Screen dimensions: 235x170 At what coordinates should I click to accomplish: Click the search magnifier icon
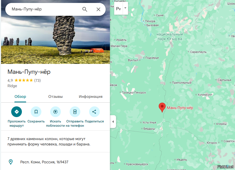85,9
